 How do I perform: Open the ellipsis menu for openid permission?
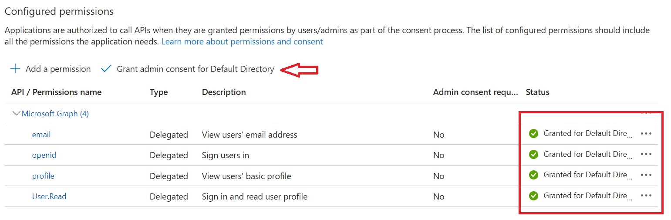(646, 154)
